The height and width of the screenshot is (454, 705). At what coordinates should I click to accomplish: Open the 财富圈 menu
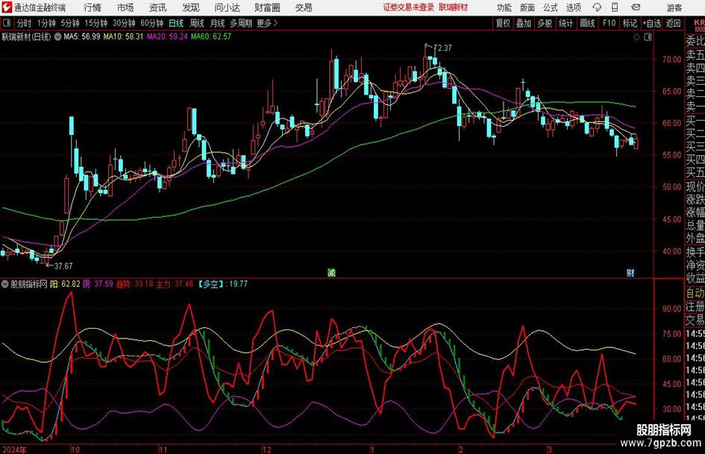tap(267, 7)
